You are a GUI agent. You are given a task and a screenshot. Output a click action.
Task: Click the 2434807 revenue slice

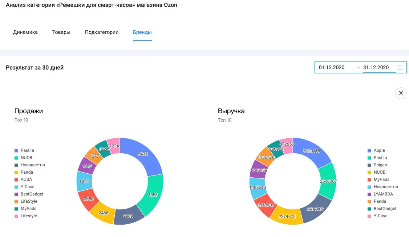point(315,209)
